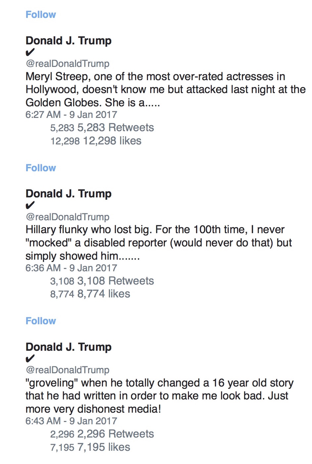The width and height of the screenshot is (312, 464).
Task: Click Follow above the Meryl Streep tweet
Action: tap(41, 15)
